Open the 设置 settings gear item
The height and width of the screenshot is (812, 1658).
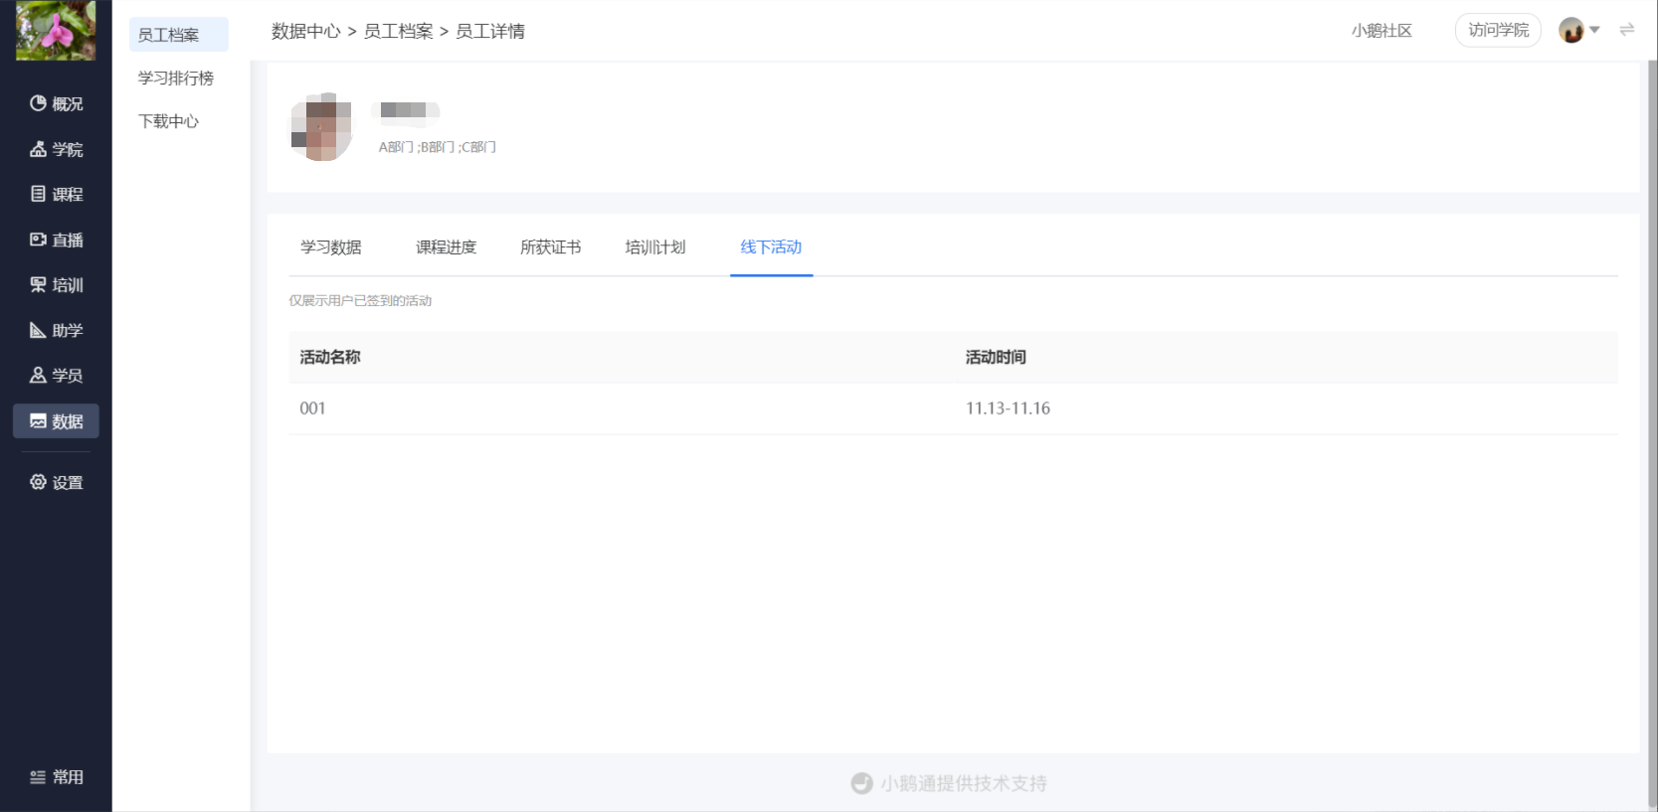click(56, 482)
